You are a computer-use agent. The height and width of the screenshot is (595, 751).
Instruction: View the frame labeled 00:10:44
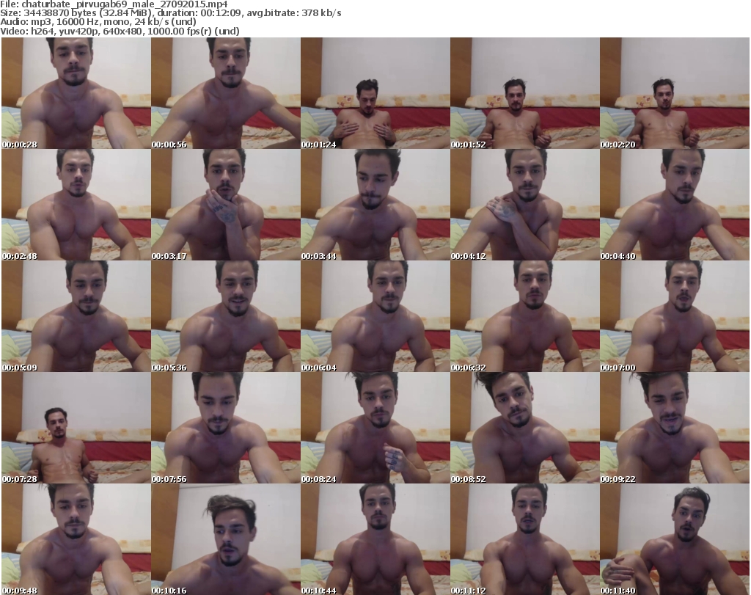coord(375,539)
